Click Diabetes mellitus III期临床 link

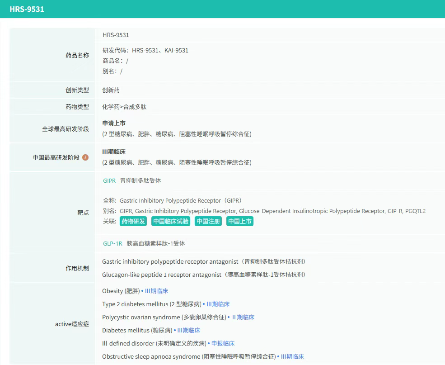click(x=188, y=330)
